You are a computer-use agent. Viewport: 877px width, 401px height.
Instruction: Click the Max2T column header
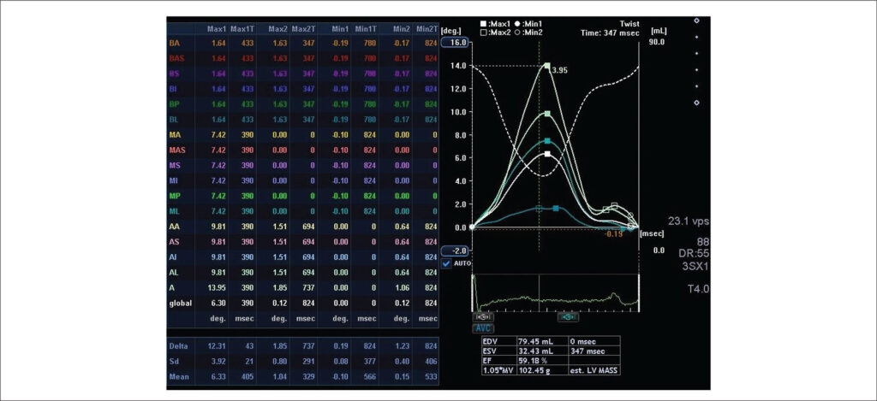point(304,28)
